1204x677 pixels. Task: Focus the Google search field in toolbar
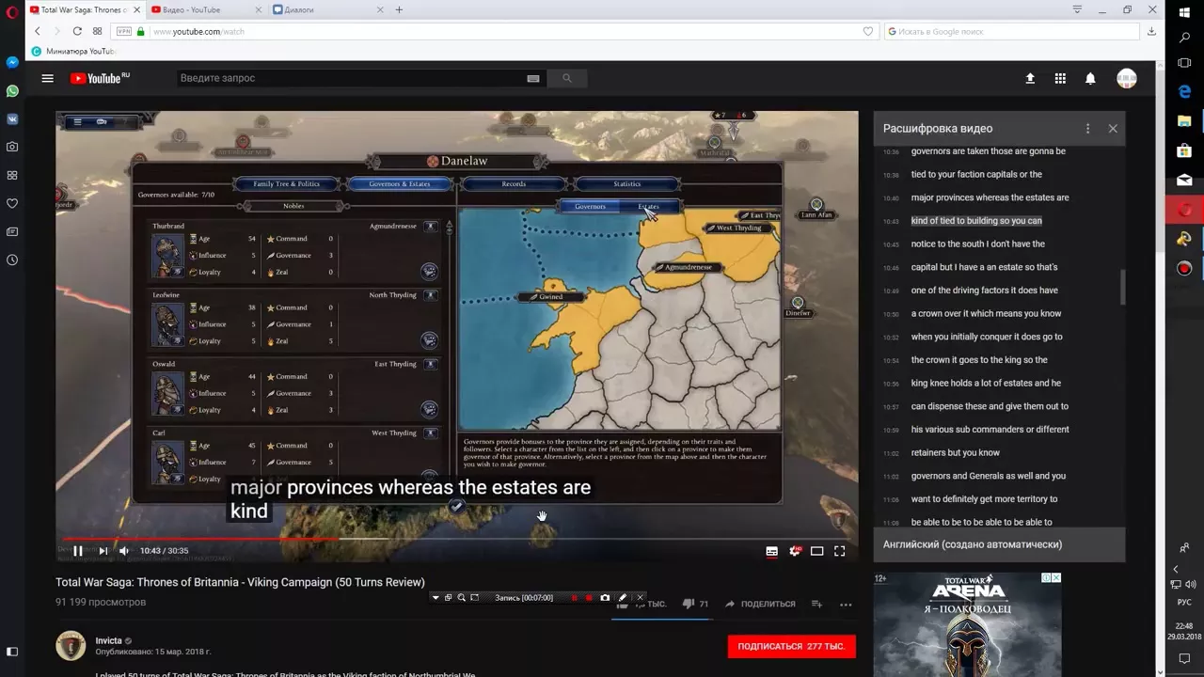coord(1011,31)
